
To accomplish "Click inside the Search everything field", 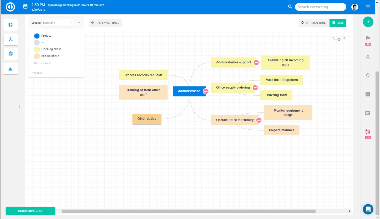I will coord(321,7).
